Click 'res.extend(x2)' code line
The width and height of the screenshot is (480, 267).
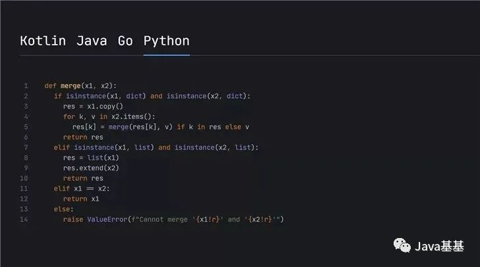point(91,168)
